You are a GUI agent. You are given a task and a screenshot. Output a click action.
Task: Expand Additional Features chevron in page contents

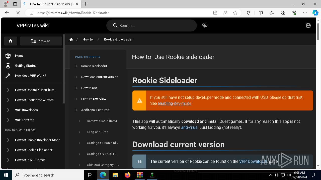click(x=76, y=110)
